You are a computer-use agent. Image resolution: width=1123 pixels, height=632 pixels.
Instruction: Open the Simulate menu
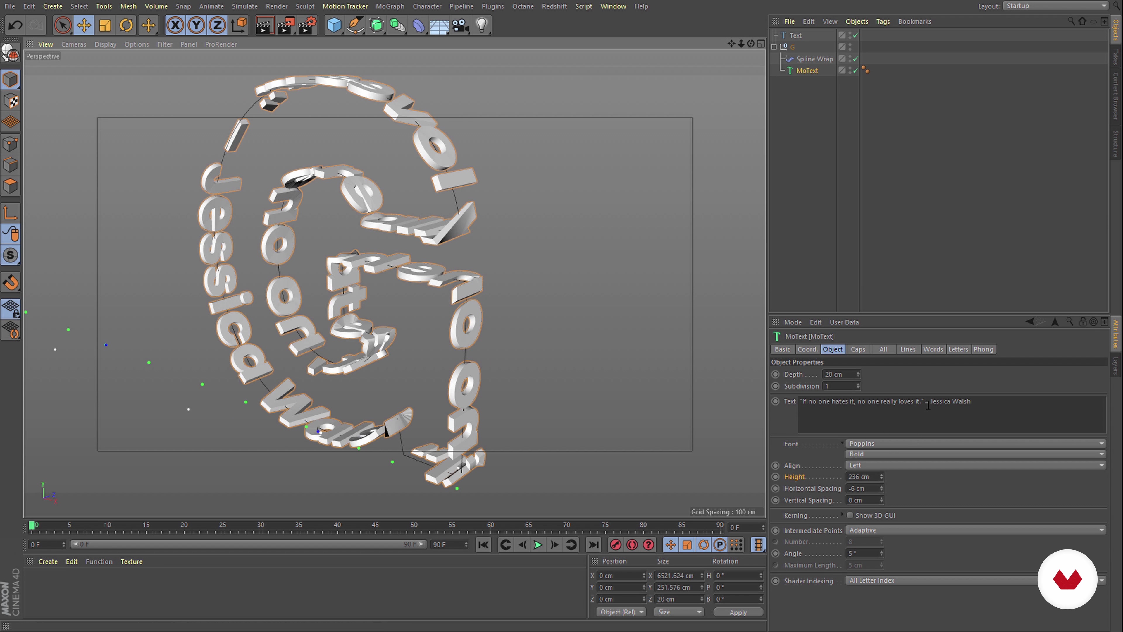click(x=244, y=6)
